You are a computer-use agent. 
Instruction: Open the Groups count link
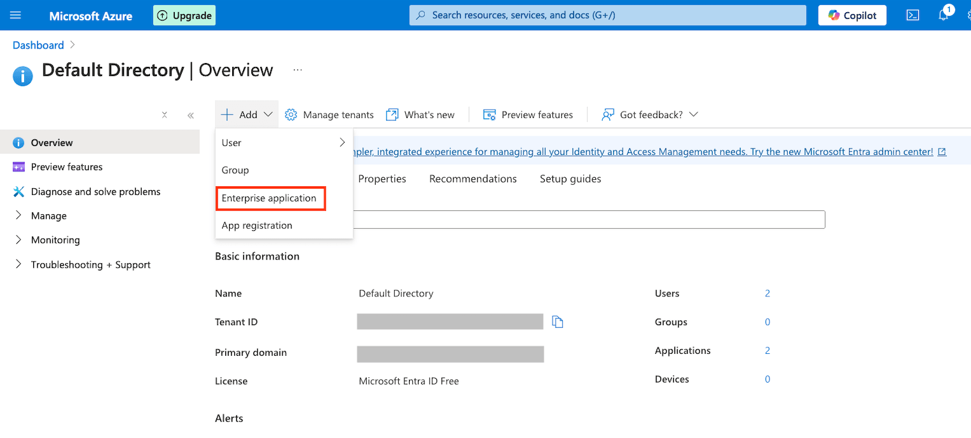pyautogui.click(x=767, y=322)
